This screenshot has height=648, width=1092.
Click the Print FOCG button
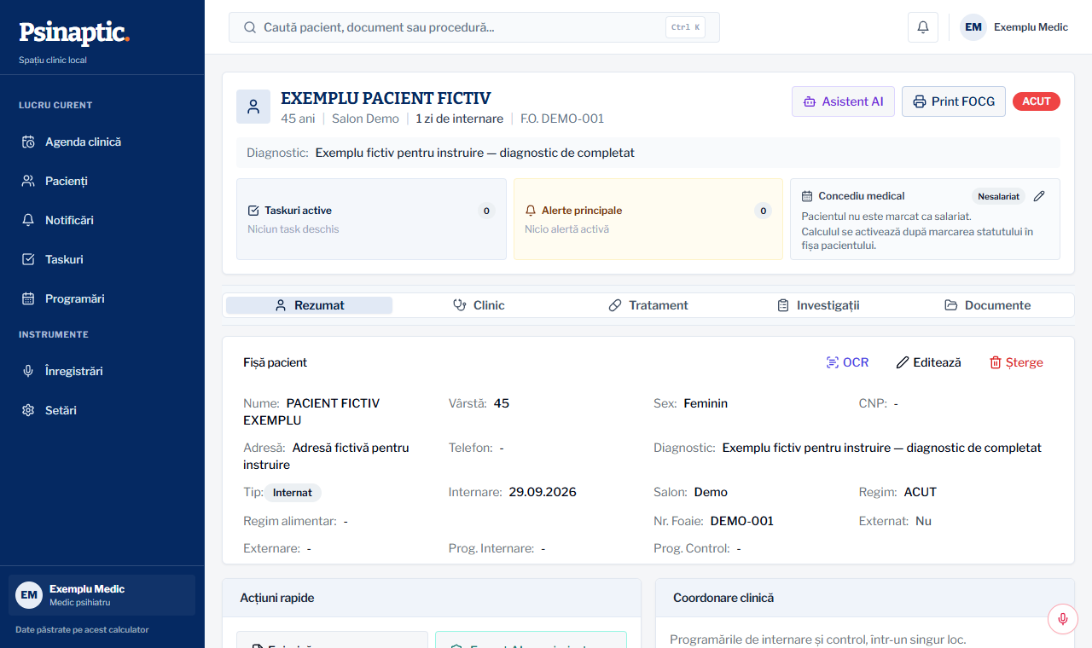tap(954, 101)
